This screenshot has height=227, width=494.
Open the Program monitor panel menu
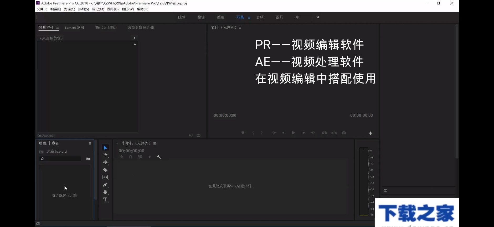pos(240,28)
